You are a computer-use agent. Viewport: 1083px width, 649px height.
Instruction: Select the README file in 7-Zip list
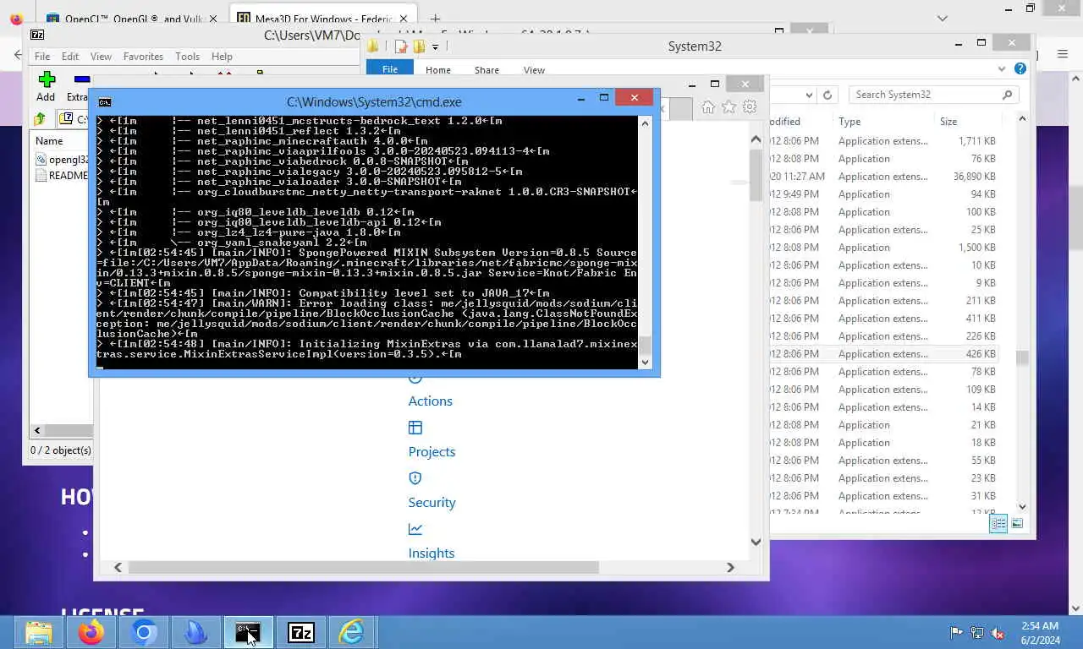click(x=63, y=176)
